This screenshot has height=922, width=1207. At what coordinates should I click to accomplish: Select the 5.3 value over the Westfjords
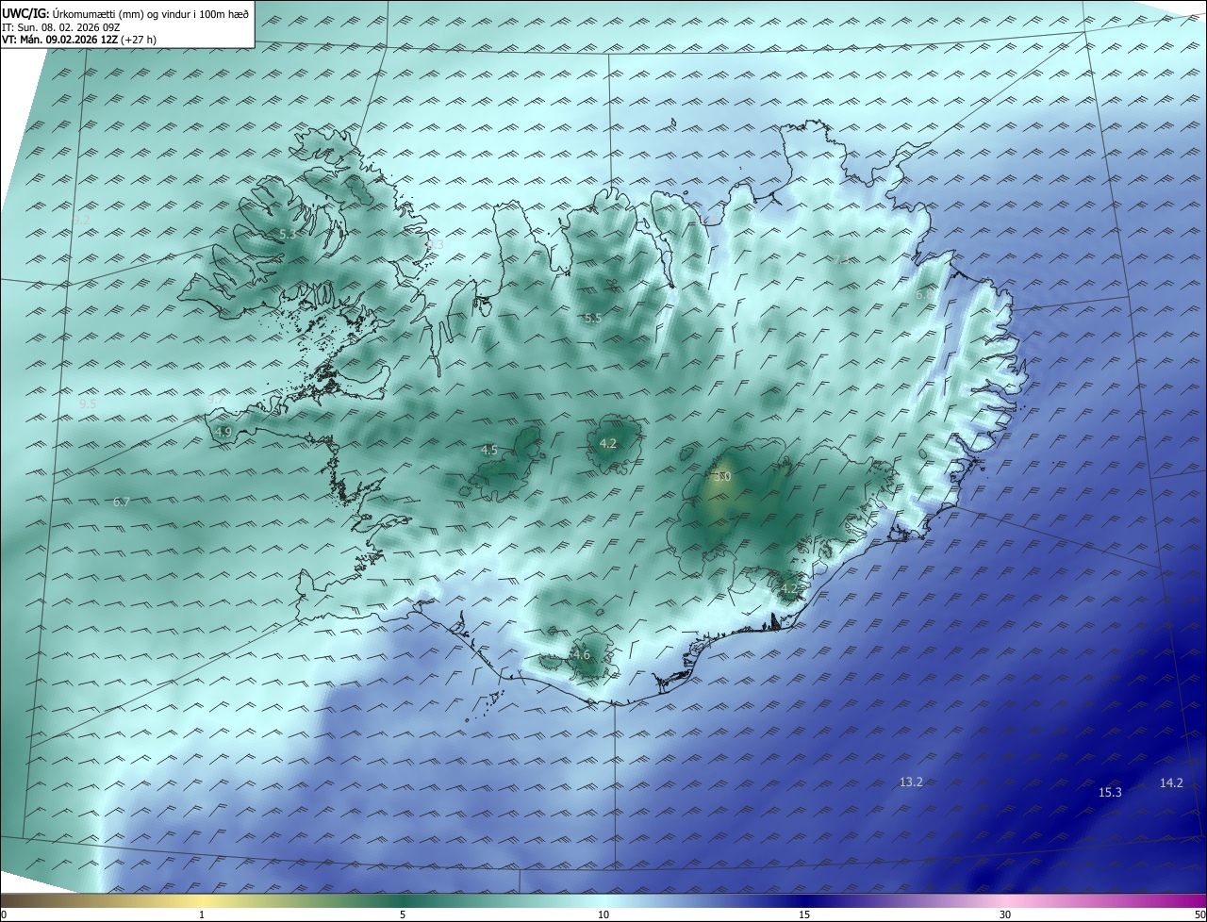[288, 233]
